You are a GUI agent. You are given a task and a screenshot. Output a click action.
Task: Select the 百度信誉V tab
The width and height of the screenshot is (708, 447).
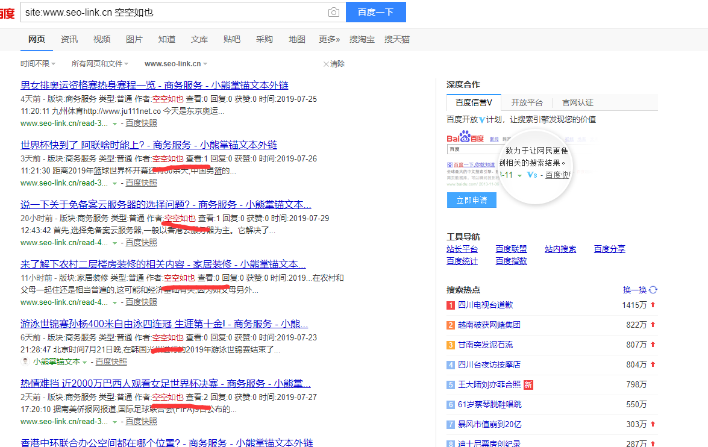tap(474, 102)
